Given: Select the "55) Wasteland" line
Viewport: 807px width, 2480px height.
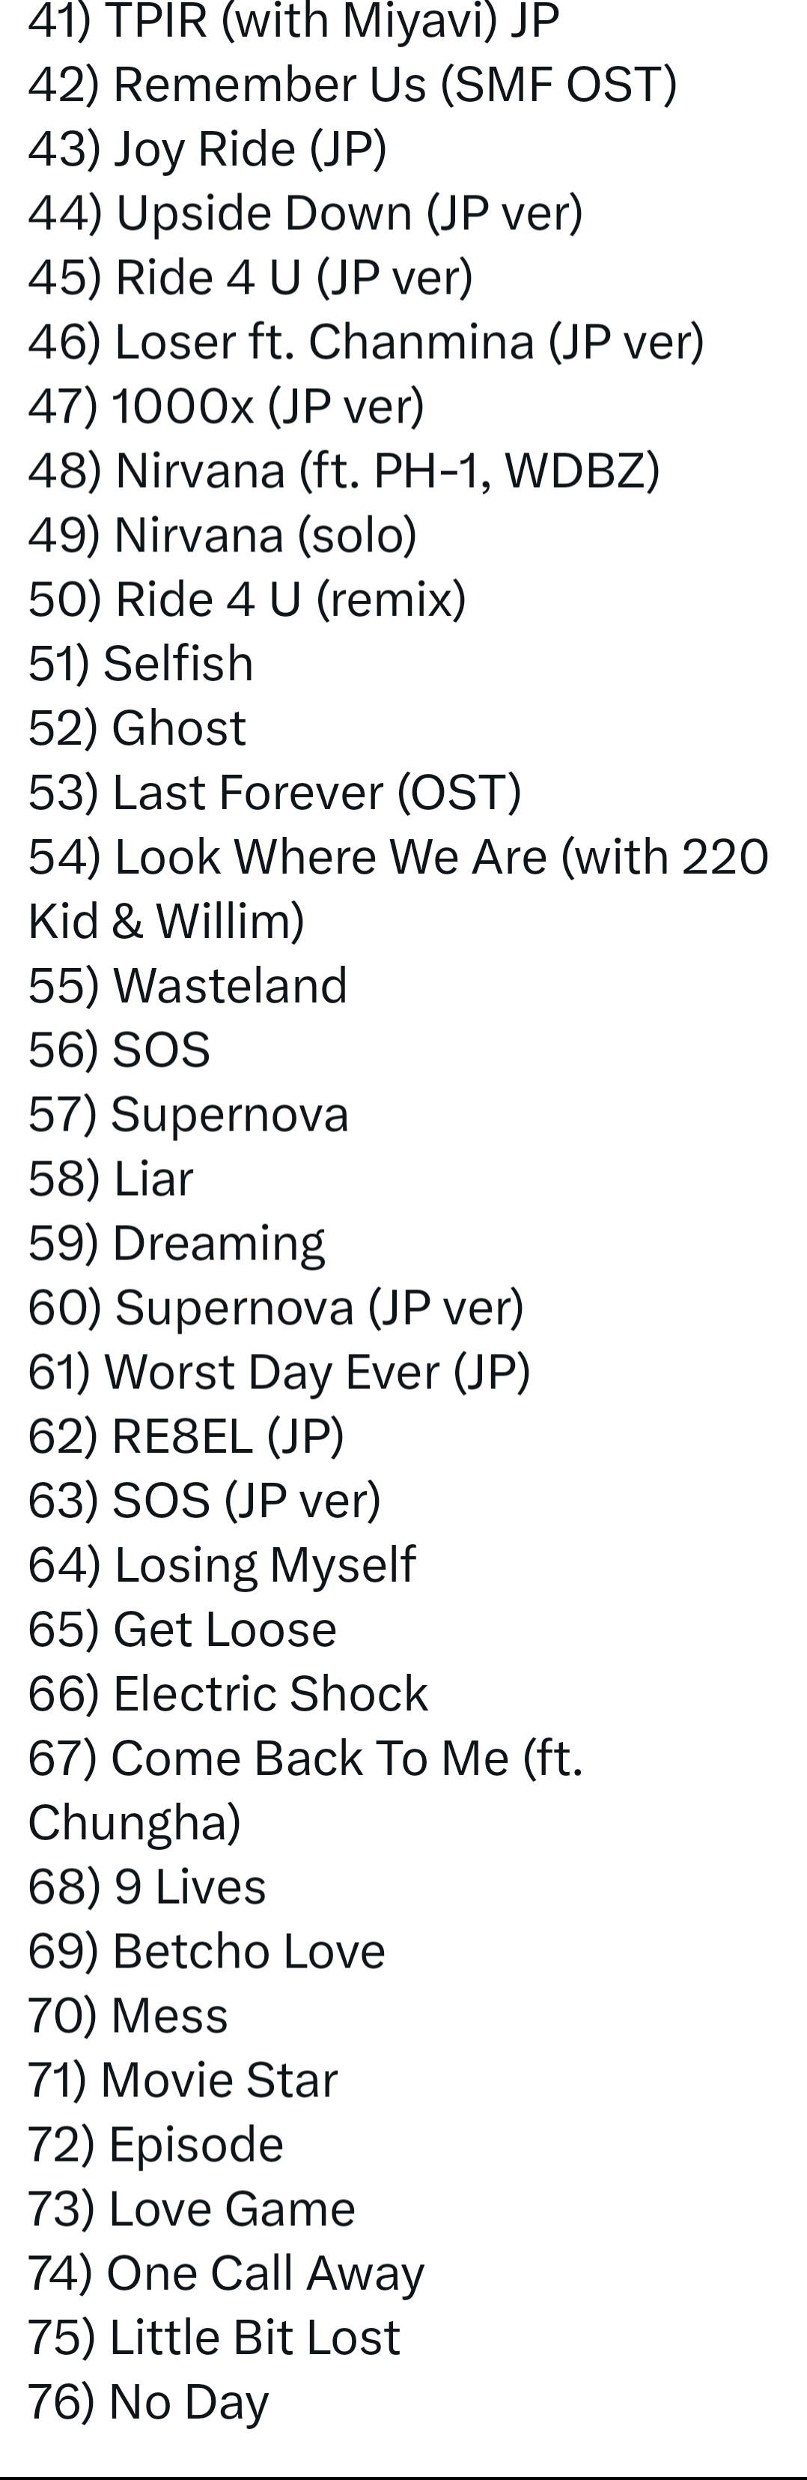Looking at the screenshot, I should [188, 986].
